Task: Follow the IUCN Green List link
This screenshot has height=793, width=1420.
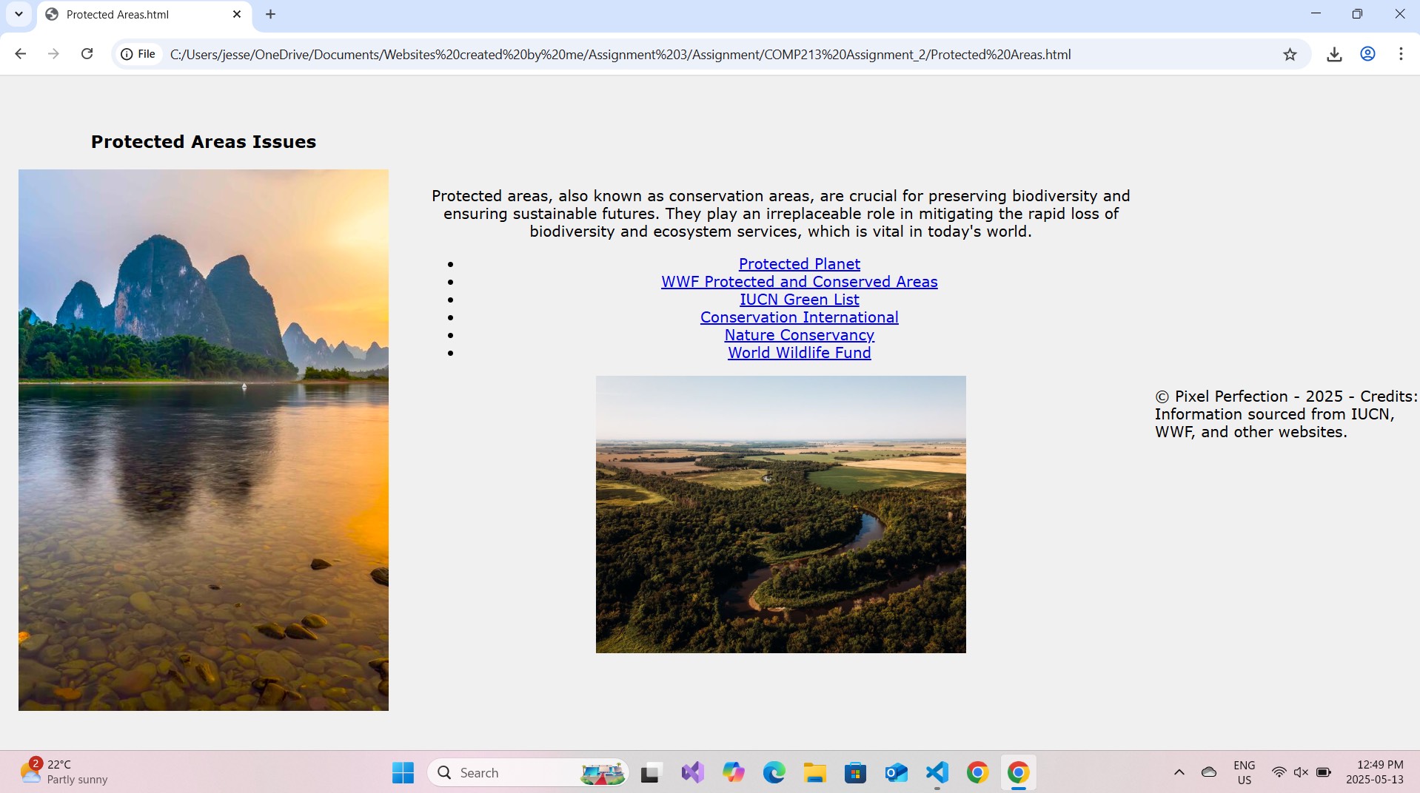Action: pyautogui.click(x=799, y=300)
